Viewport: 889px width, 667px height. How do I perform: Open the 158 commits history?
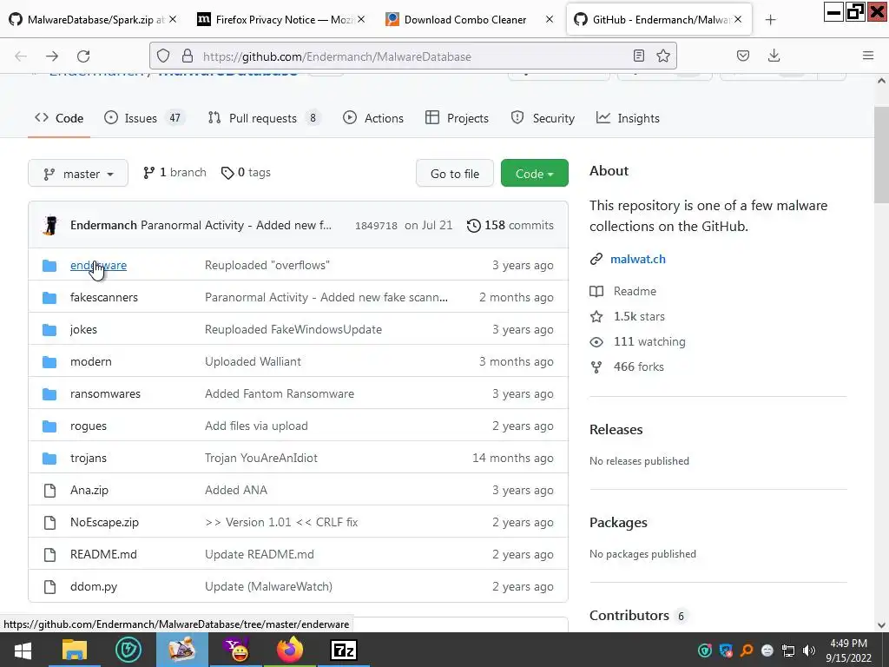point(510,225)
